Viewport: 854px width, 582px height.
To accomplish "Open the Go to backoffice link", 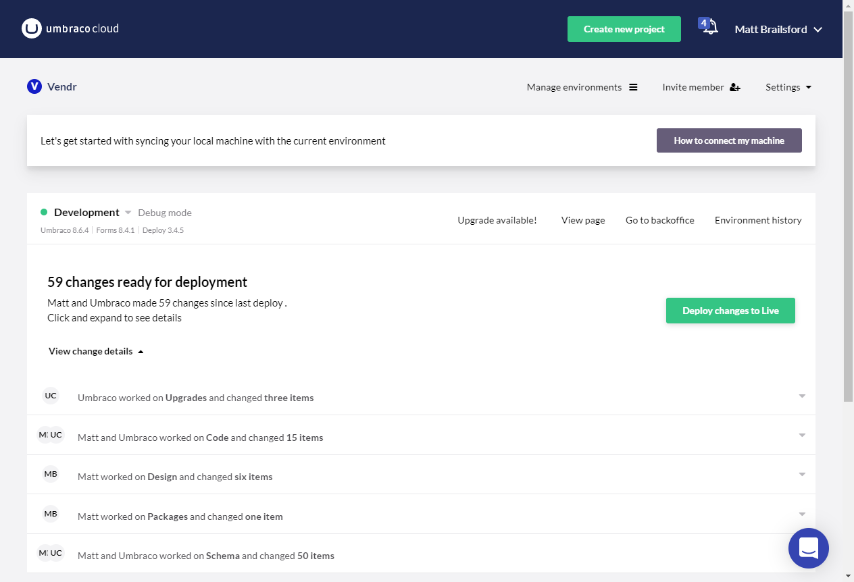I will click(x=659, y=220).
